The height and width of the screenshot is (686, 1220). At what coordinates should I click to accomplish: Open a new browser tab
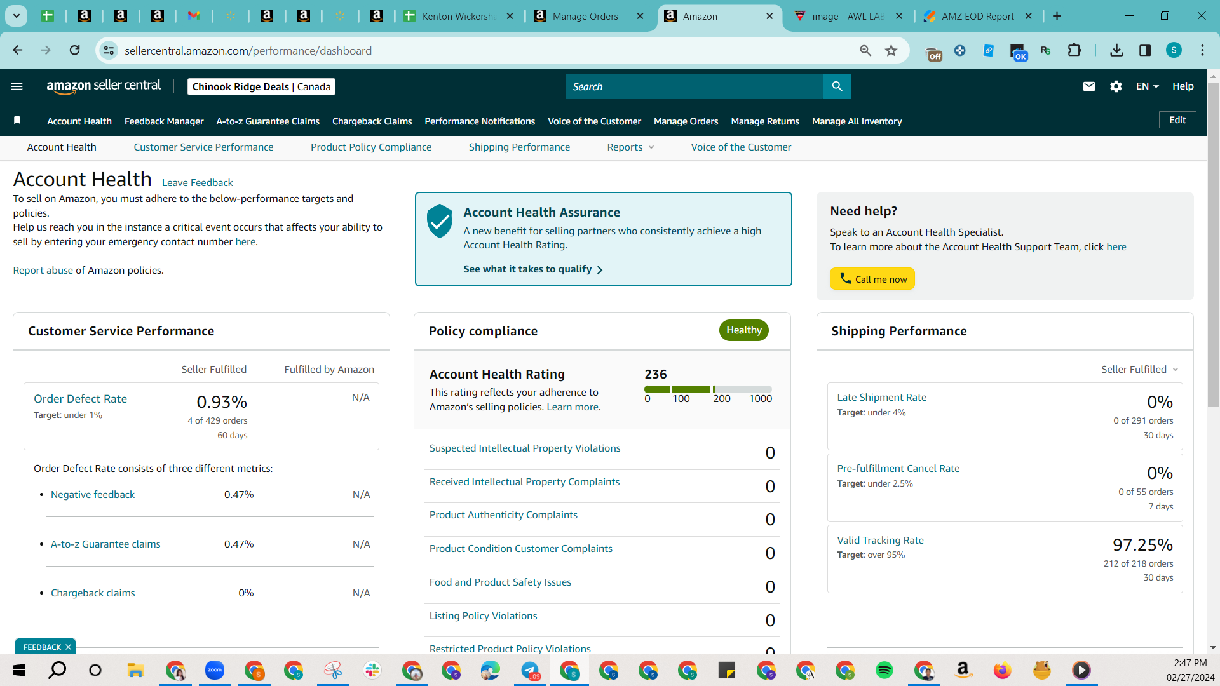1057,16
